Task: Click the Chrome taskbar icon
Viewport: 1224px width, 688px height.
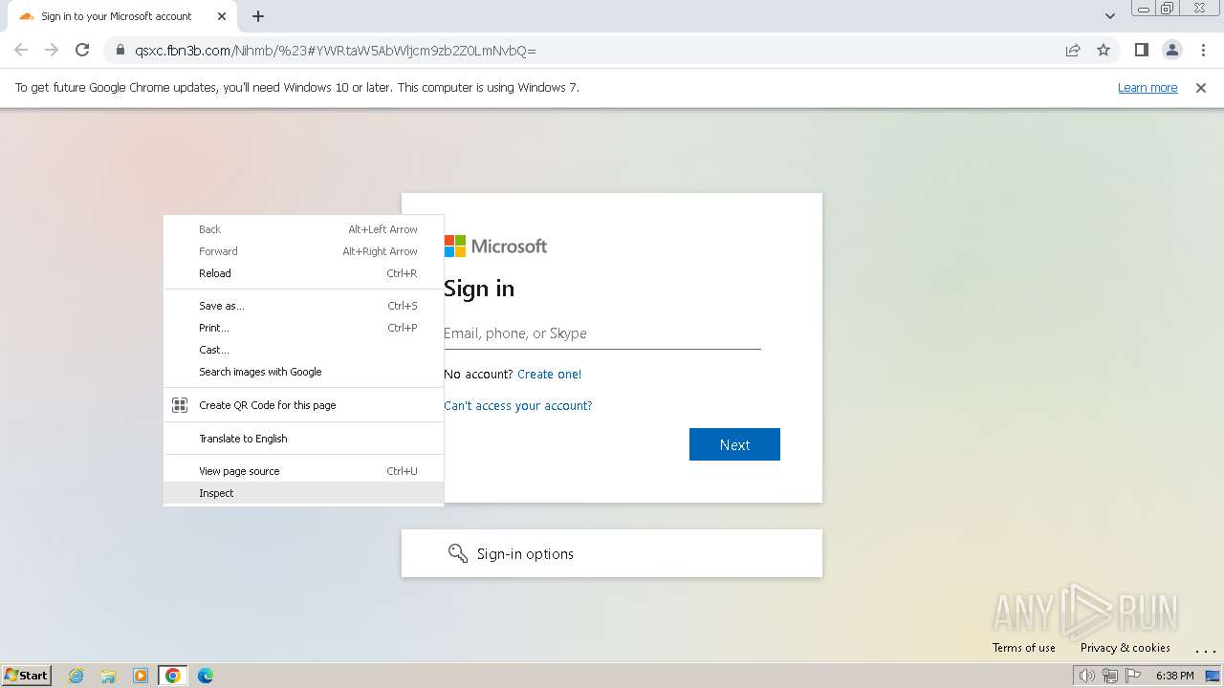Action: tap(173, 676)
